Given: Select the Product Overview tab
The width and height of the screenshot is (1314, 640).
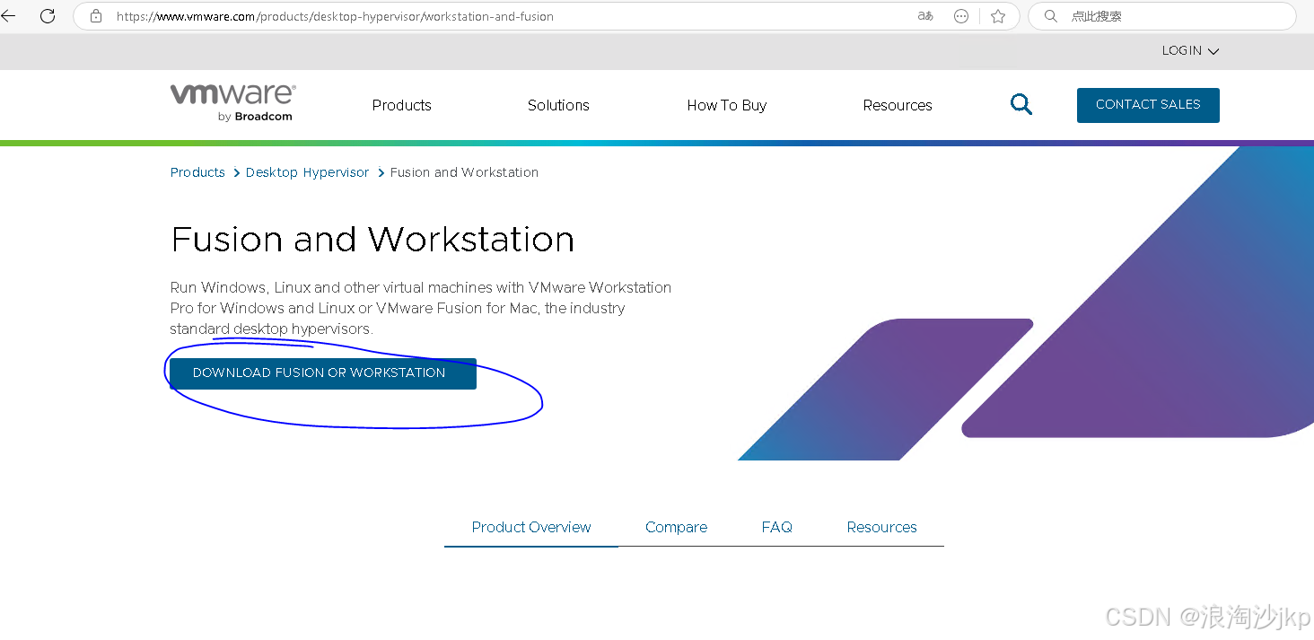Looking at the screenshot, I should tap(531, 528).
